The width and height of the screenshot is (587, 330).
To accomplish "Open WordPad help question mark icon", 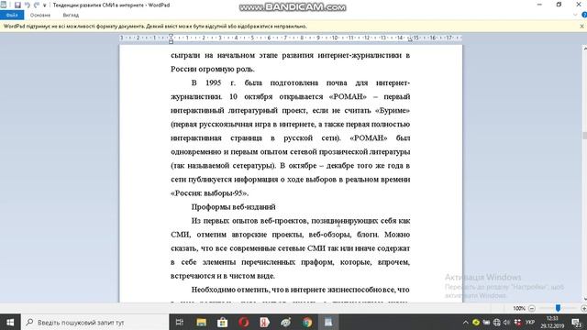I will pyautogui.click(x=584, y=15).
